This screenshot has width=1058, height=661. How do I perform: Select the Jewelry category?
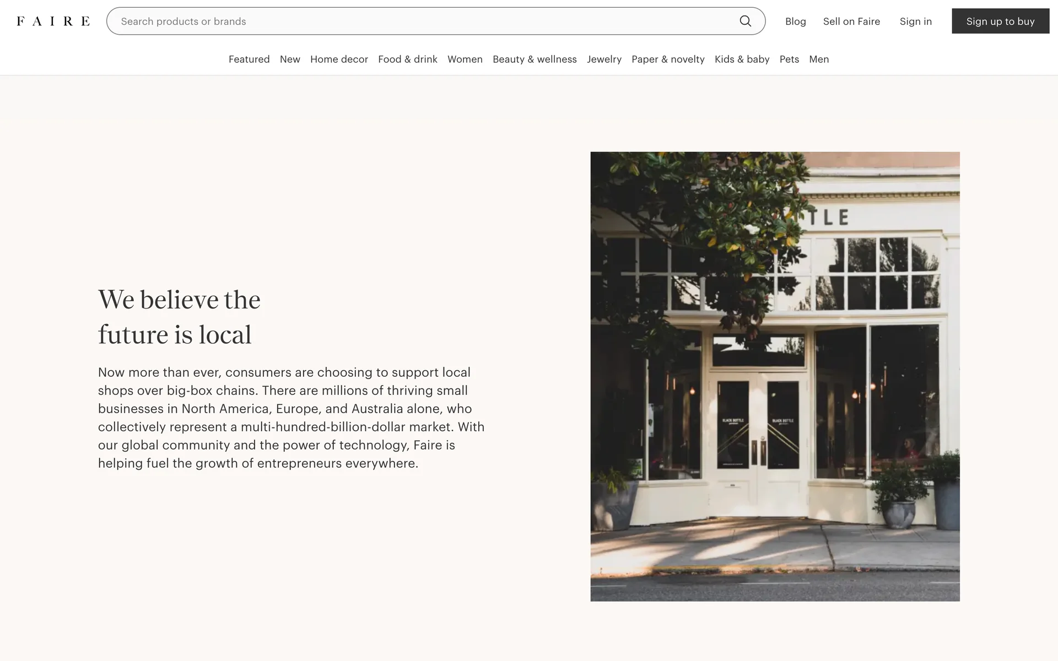tap(604, 59)
